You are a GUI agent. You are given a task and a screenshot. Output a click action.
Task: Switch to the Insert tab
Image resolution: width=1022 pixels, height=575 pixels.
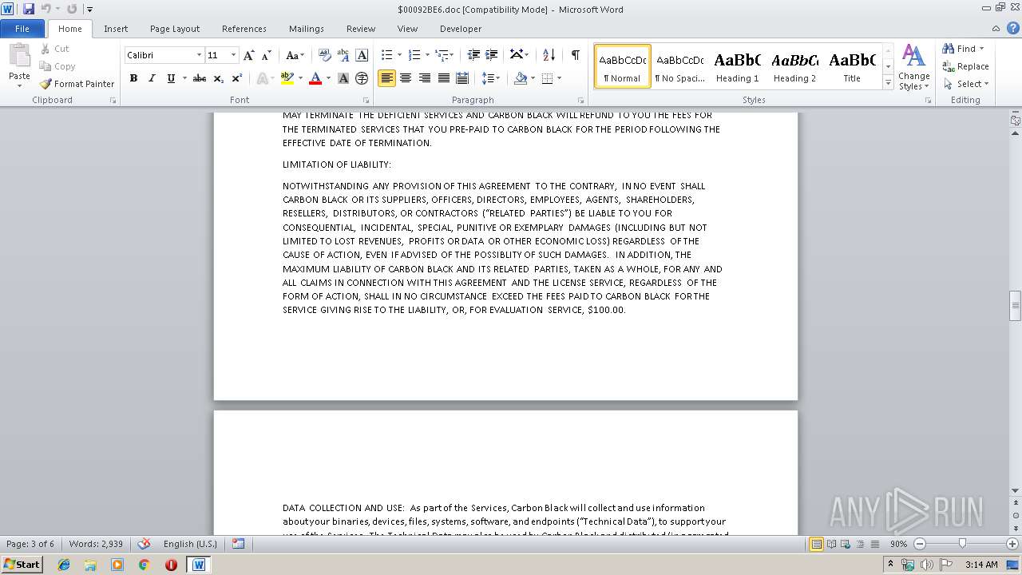116,29
